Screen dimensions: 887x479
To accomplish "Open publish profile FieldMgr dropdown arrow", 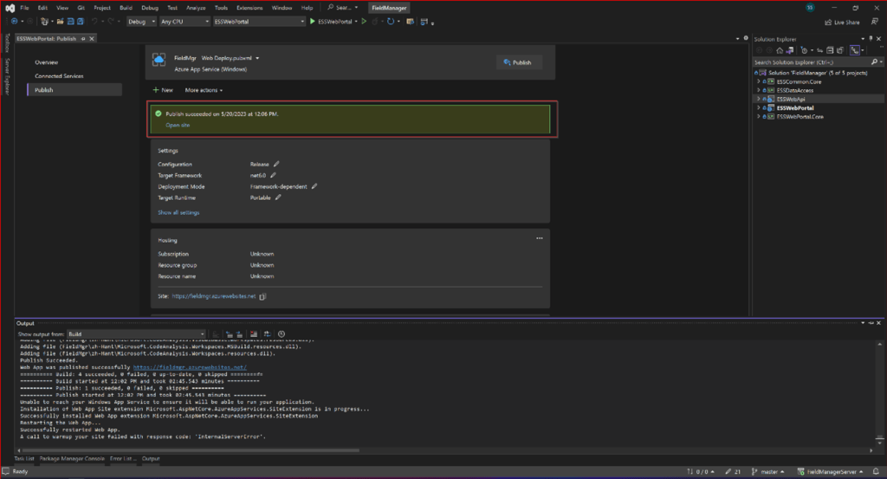I will click(257, 58).
